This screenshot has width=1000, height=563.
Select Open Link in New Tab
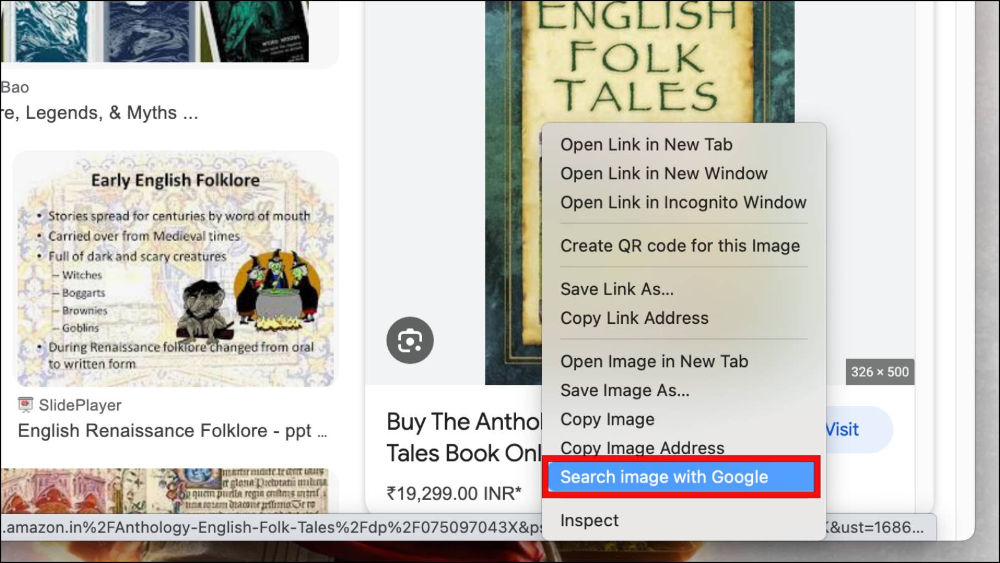click(646, 144)
